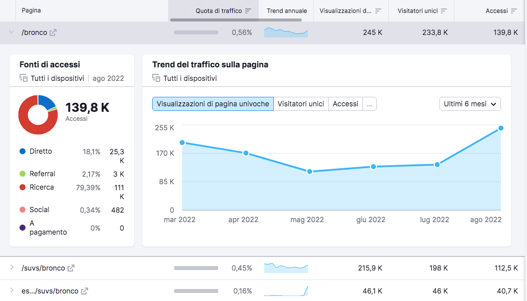Collapse the expanded /bronco row
Image resolution: width=527 pixels, height=301 pixels.
tap(12, 32)
